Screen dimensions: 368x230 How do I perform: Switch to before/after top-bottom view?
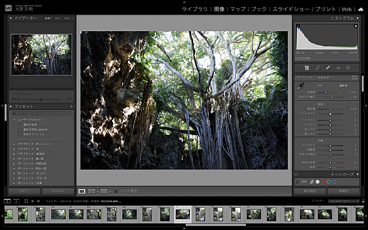click(104, 191)
